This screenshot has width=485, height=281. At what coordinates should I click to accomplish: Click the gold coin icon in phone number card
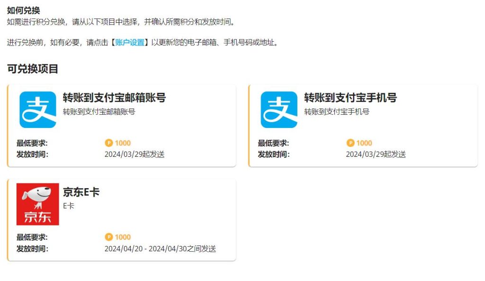click(x=350, y=143)
